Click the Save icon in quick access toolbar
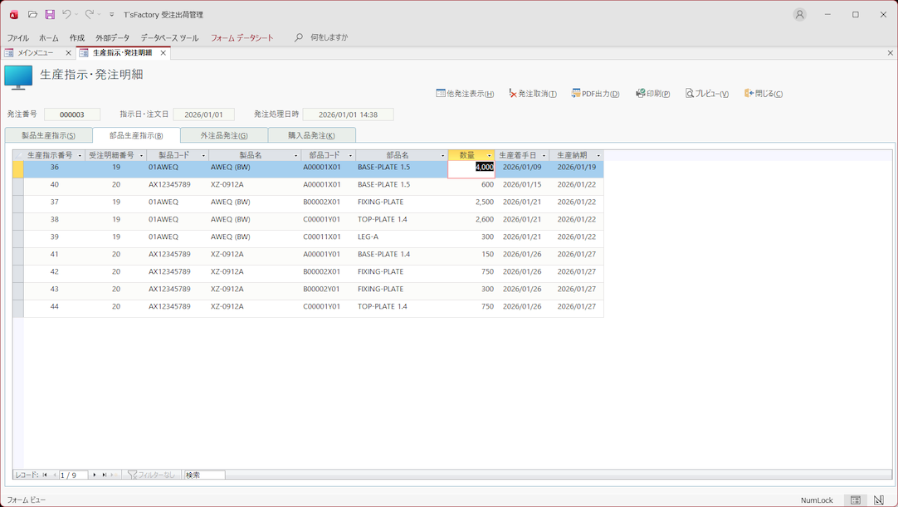 (50, 15)
